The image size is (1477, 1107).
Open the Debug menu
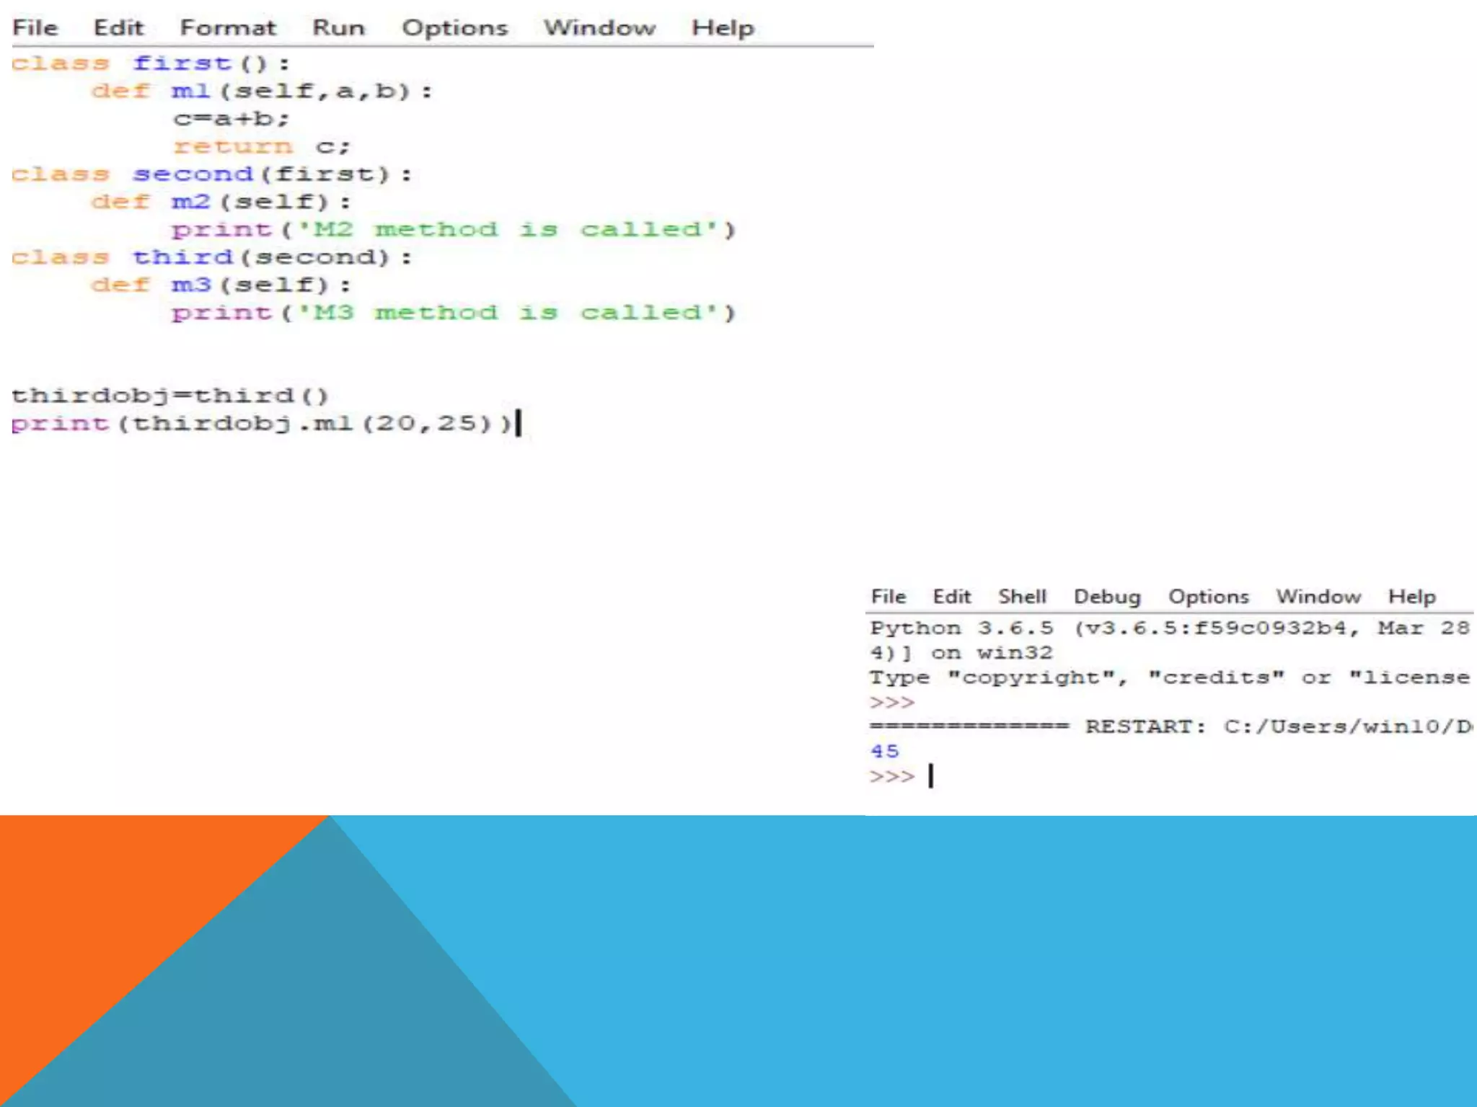[1107, 597]
